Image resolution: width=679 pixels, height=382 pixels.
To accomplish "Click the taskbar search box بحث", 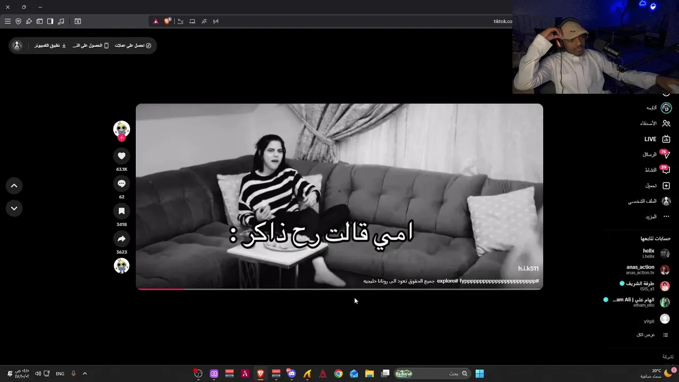I will coord(432,374).
